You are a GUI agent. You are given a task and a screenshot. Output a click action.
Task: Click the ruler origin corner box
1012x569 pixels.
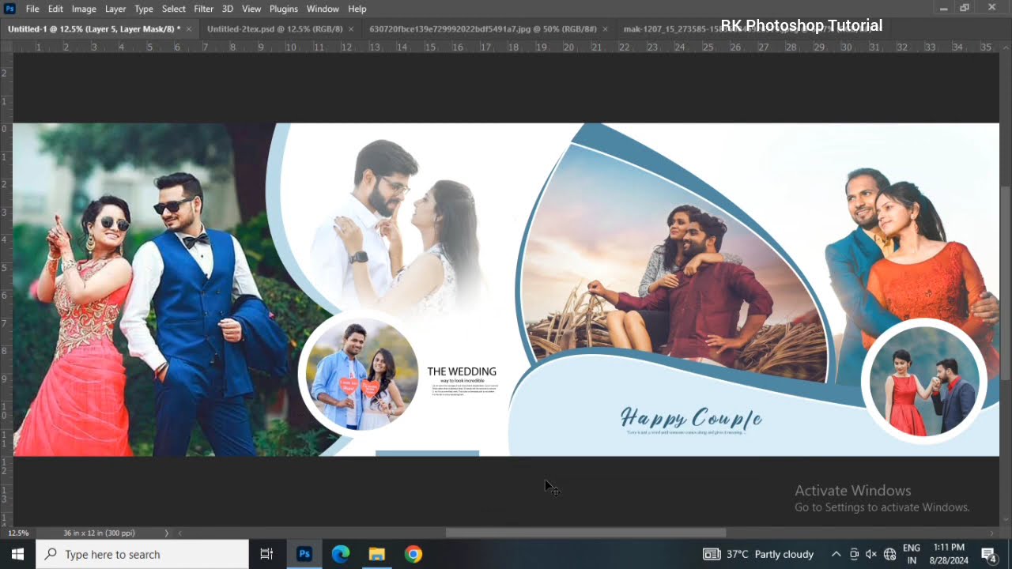point(6,47)
